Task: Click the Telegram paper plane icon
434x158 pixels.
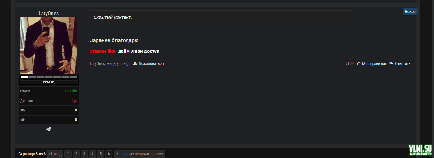Action: [49, 129]
